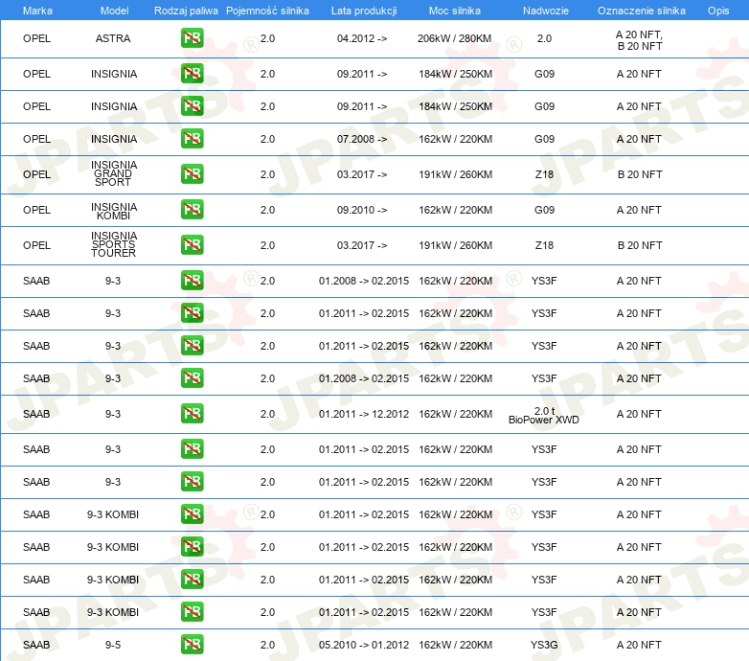Click 191kW / 260KM in the Grand Sport row
Image resolution: width=749 pixels, height=661 pixels.
click(455, 174)
